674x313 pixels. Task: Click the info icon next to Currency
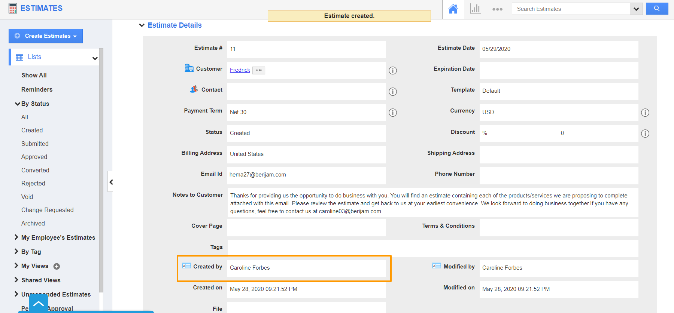[645, 113]
